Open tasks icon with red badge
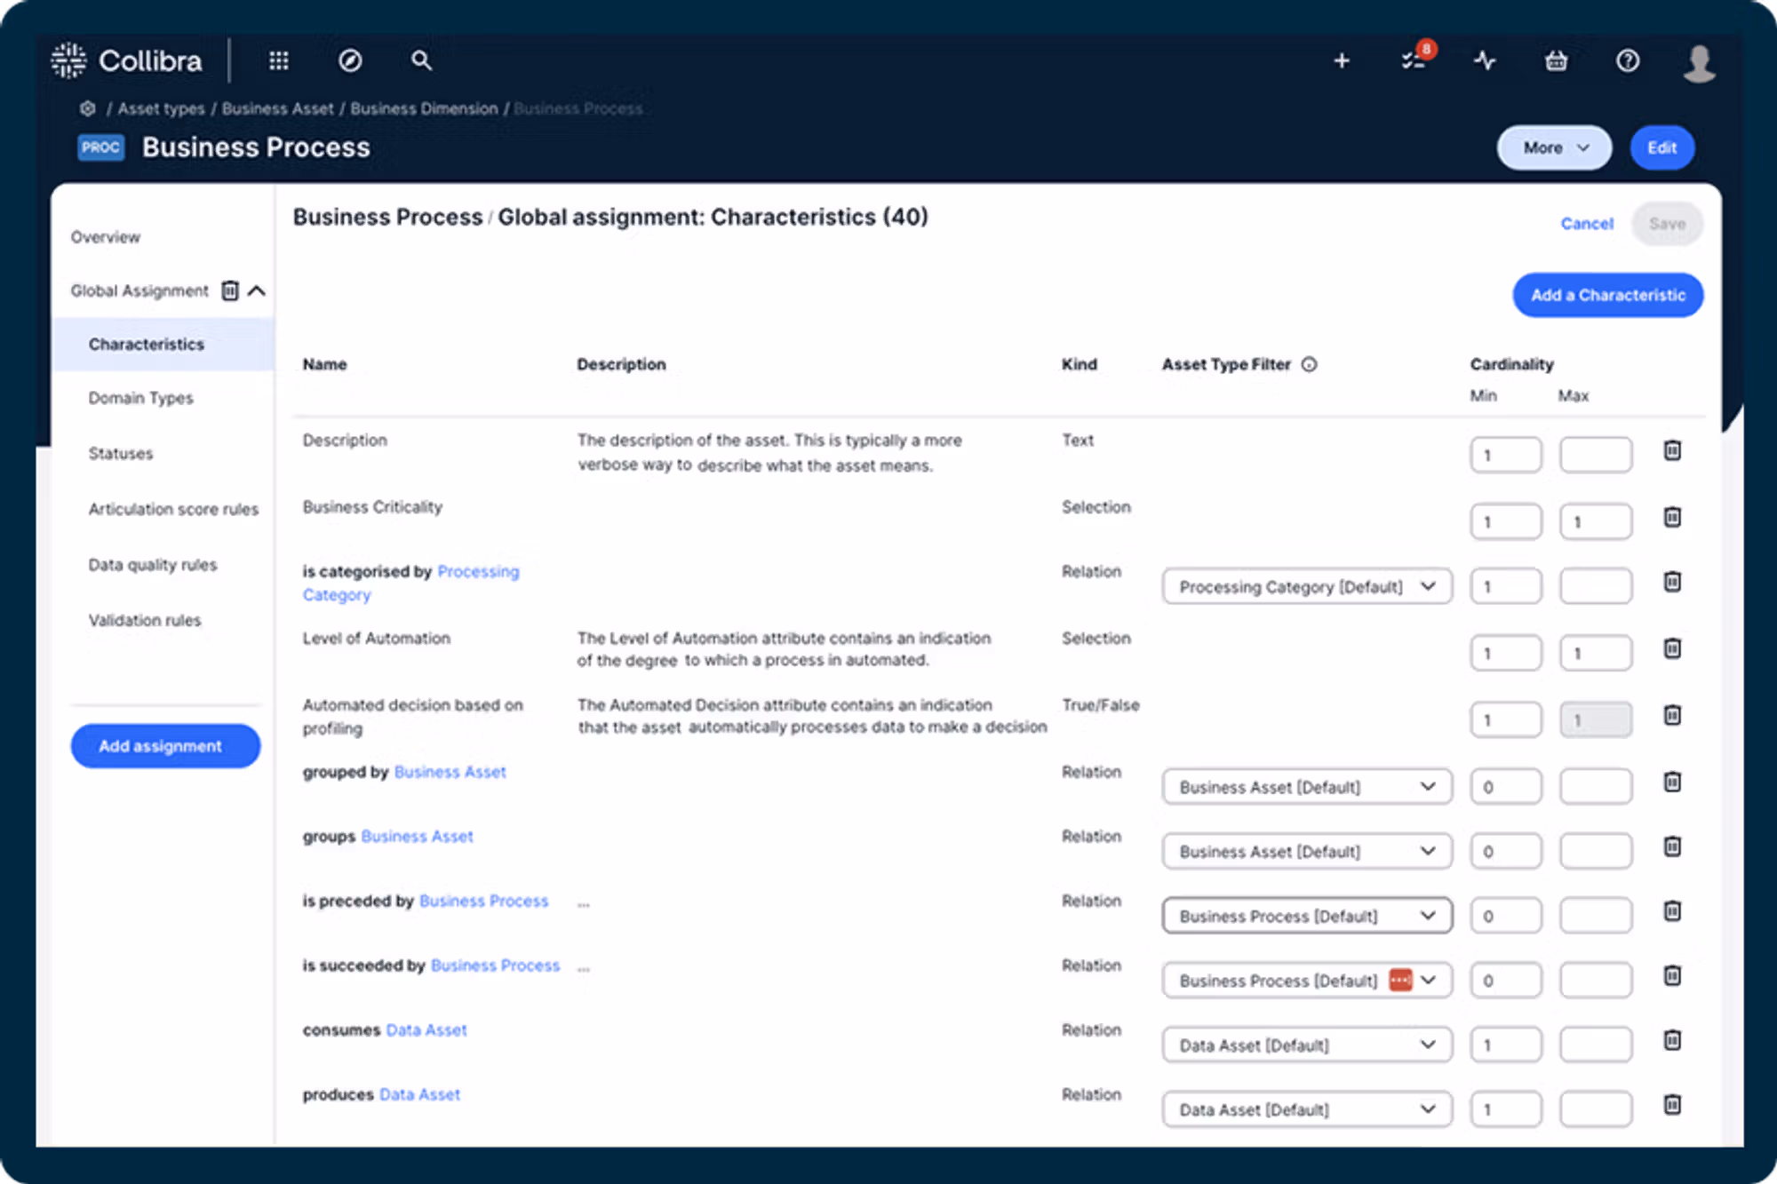Image resolution: width=1777 pixels, height=1184 pixels. 1414,60
